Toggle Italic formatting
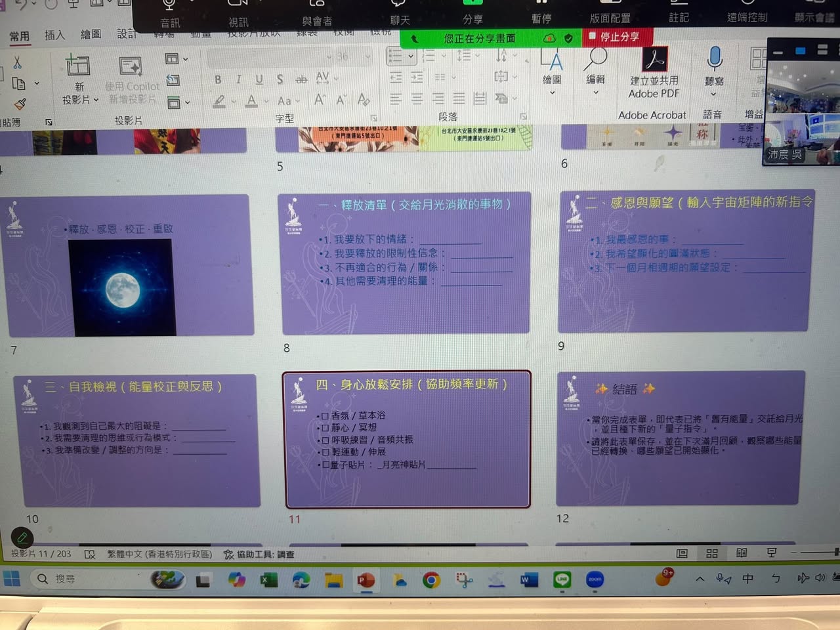The height and width of the screenshot is (630, 840). pos(238,79)
